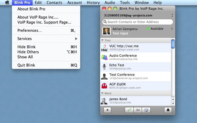Choose Hide Others
This screenshot has width=197, height=123.
46,52
